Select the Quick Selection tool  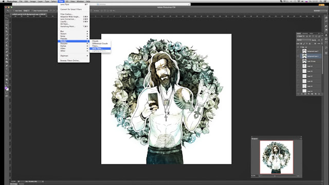7,28
